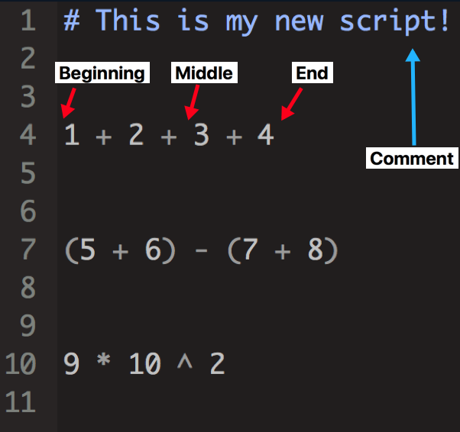Click the red arrow under the End label
460x432 pixels.
292,103
